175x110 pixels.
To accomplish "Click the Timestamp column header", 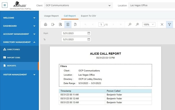I will coord(82,91).
